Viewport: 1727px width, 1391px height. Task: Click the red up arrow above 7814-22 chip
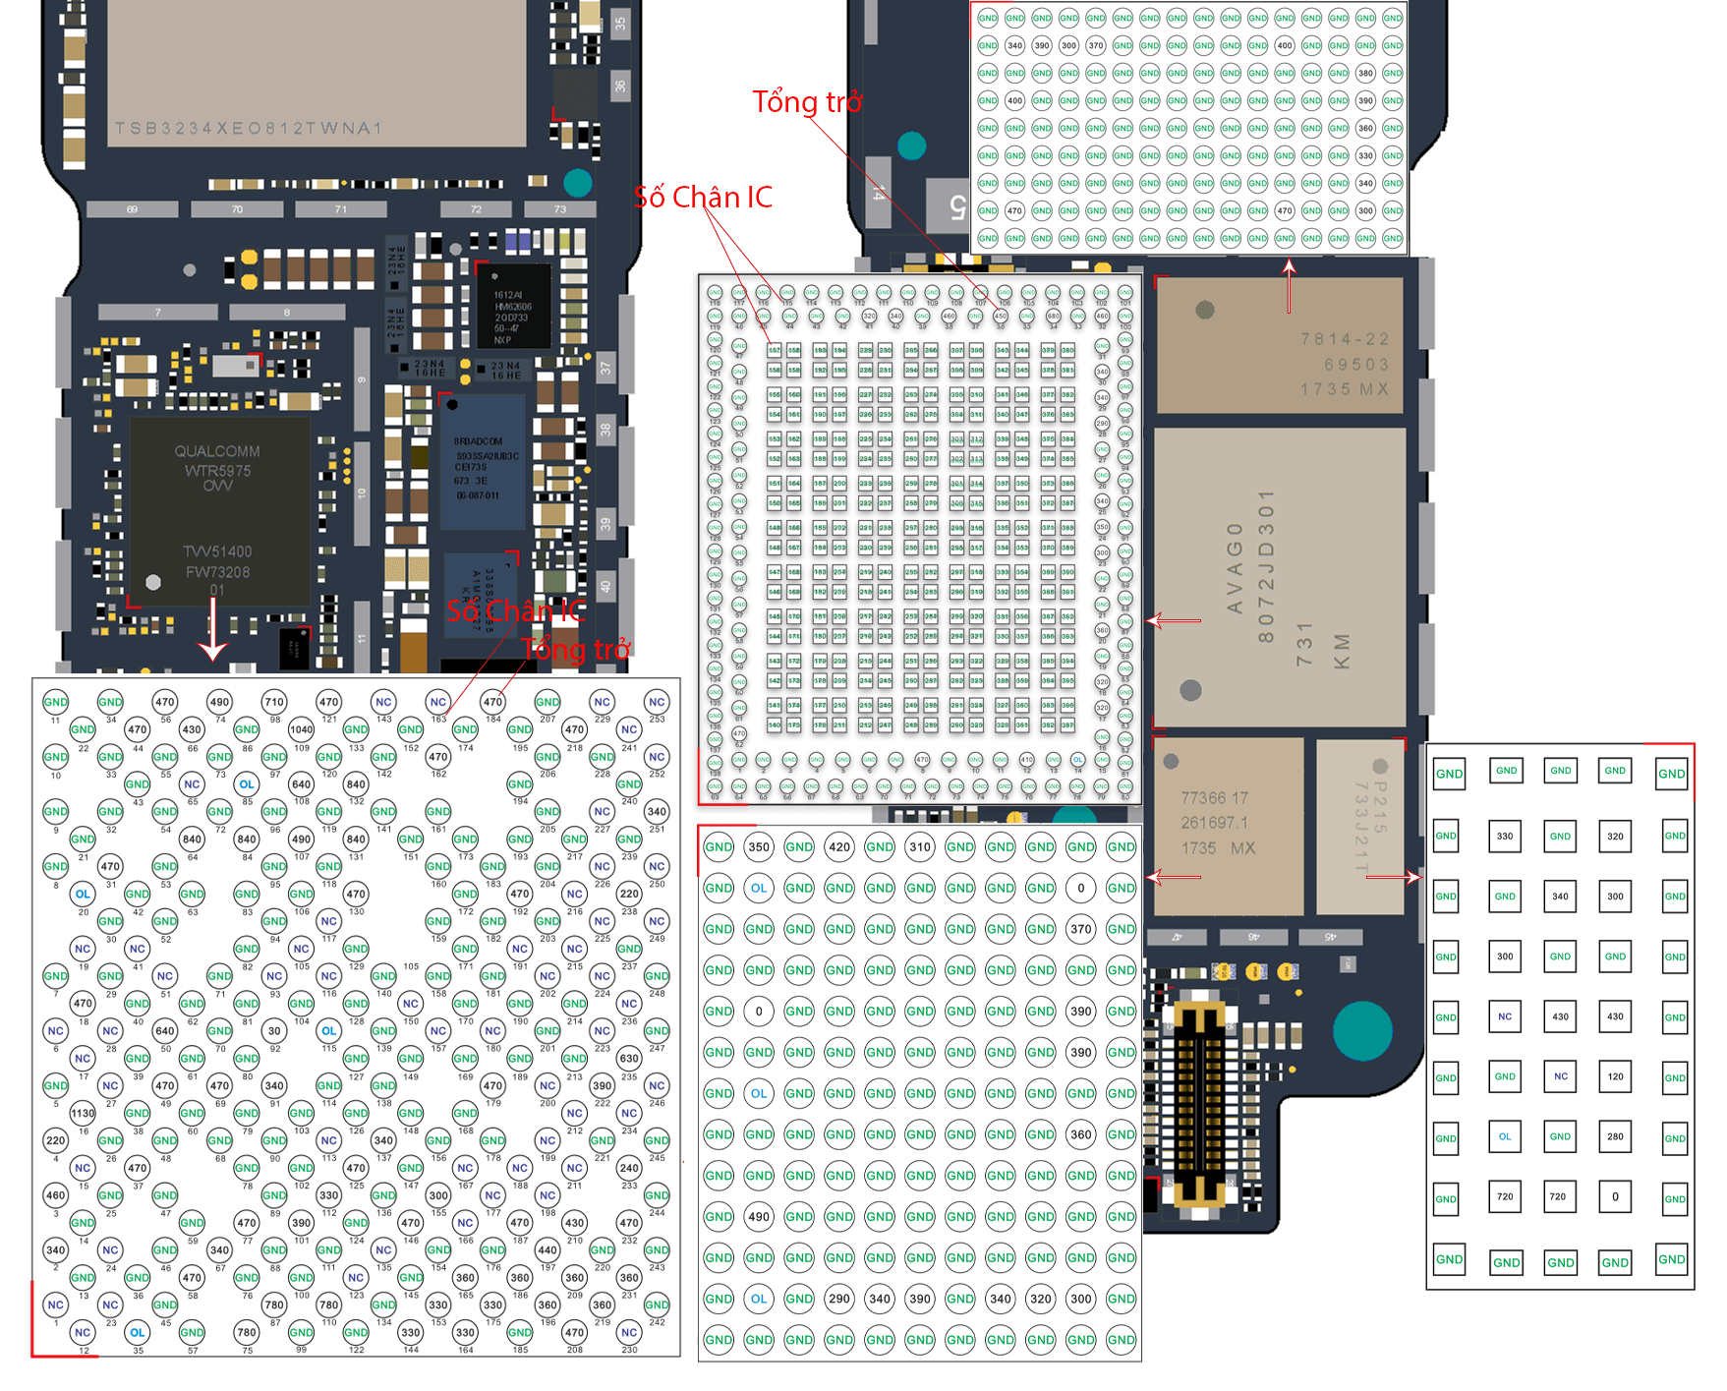(1289, 285)
